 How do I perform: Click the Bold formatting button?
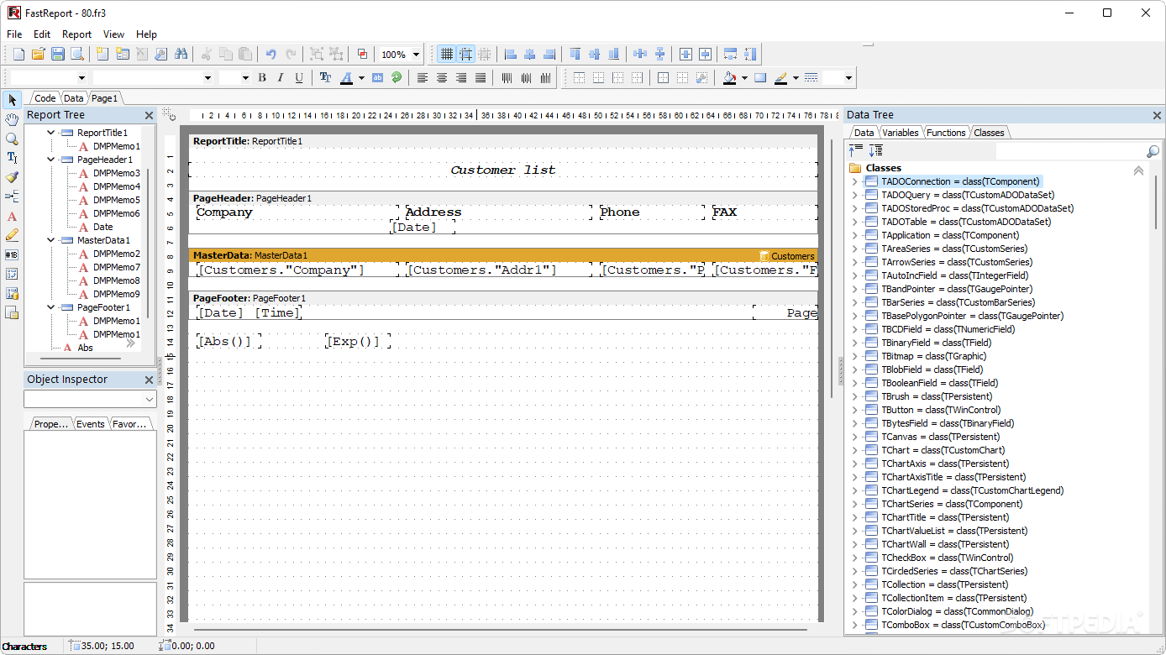[262, 77]
